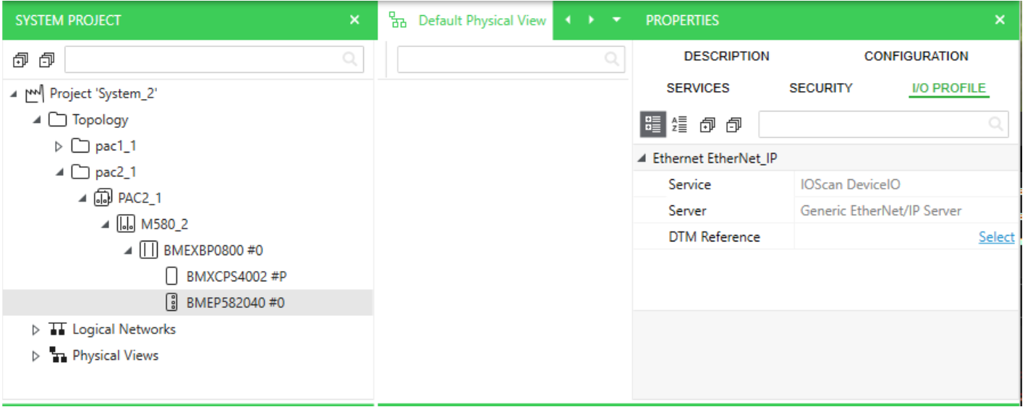Screen dimensions: 1025x407
Task: Expand the pac1_1 folder
Action: tap(59, 146)
